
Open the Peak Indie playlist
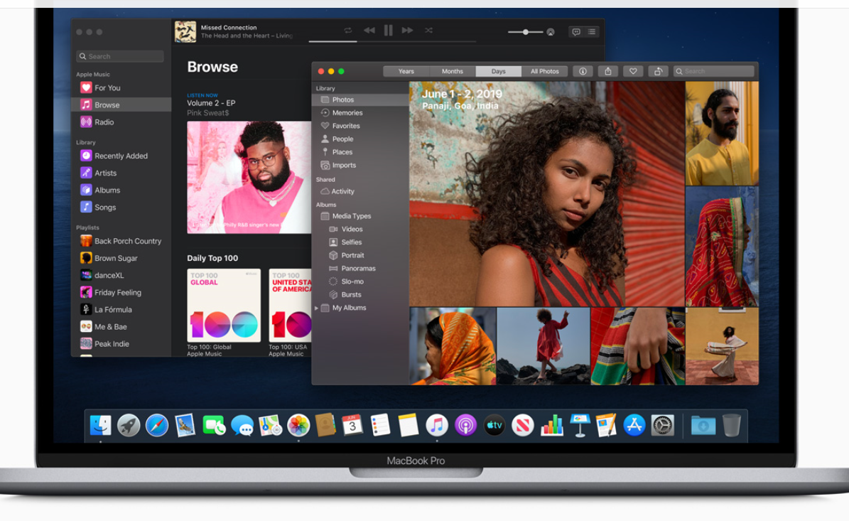(121, 344)
